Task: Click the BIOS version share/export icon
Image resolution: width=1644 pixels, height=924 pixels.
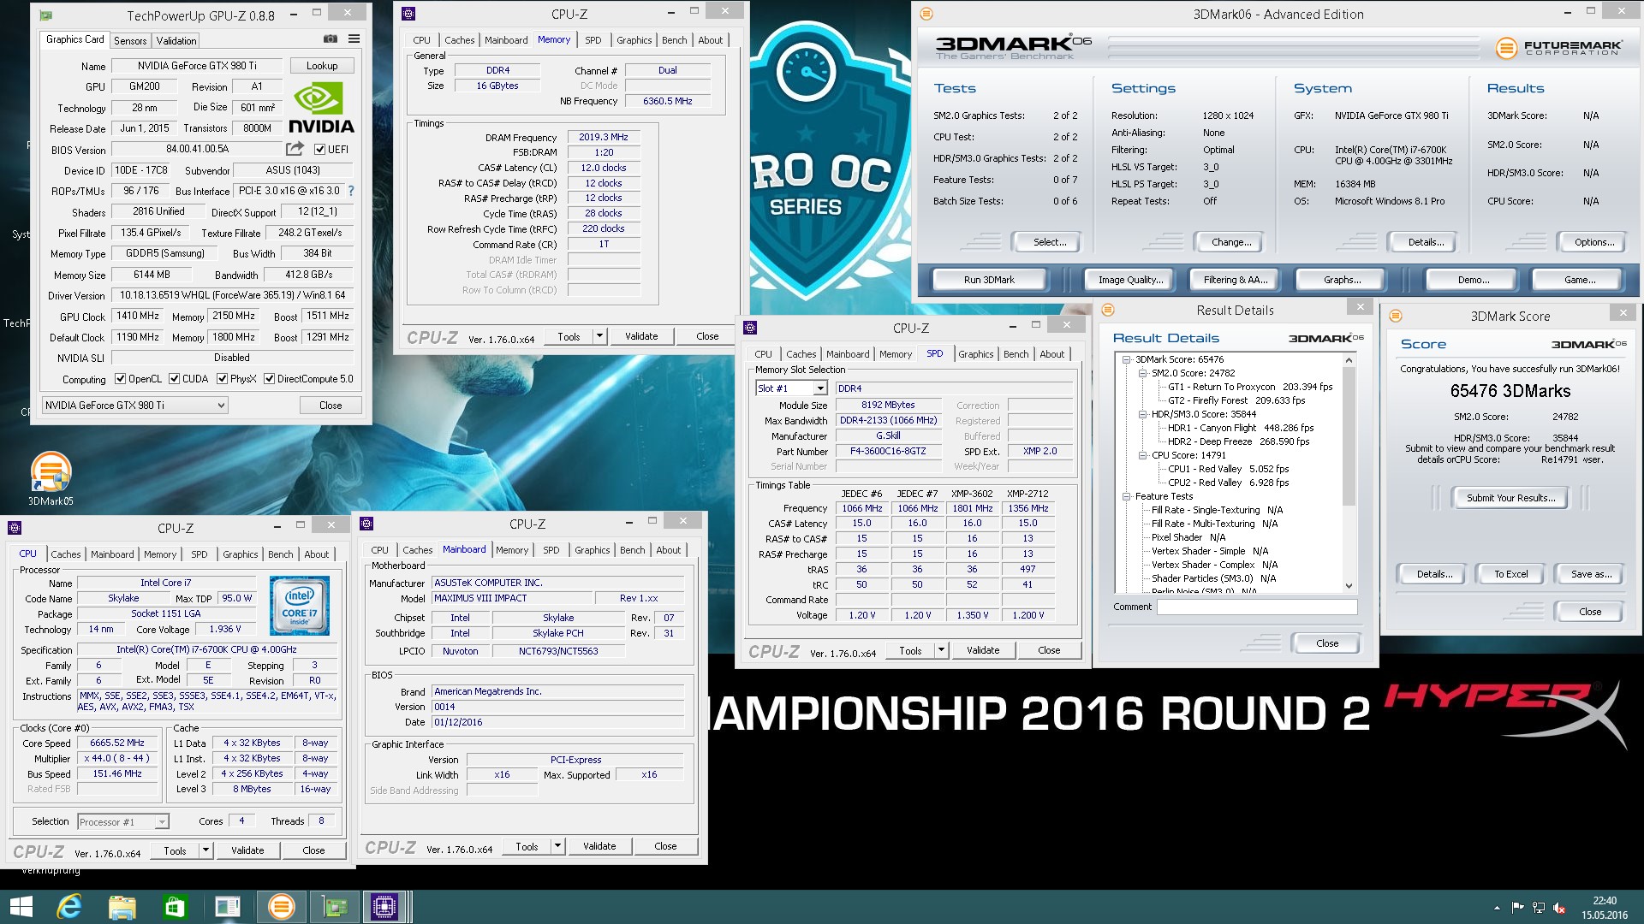Action: coord(295,149)
